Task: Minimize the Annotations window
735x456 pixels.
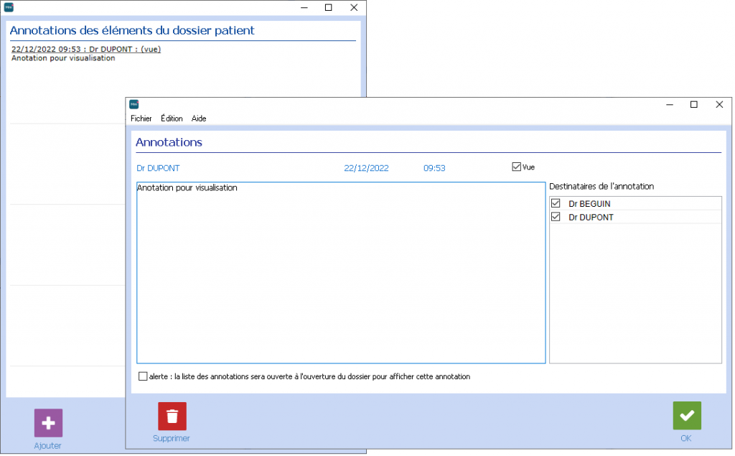Action: (x=671, y=105)
